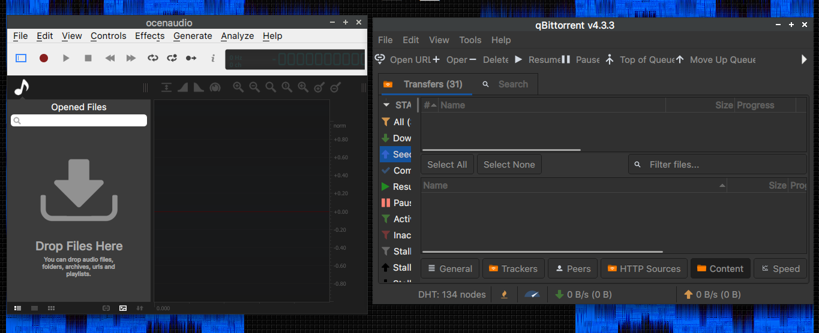Click the Open URL link icon

pyautogui.click(x=380, y=59)
